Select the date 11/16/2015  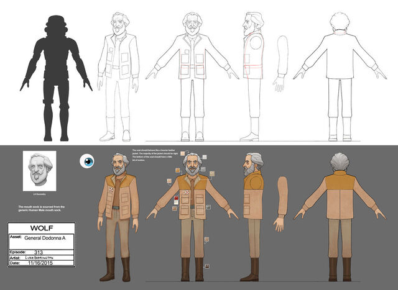click(x=40, y=263)
